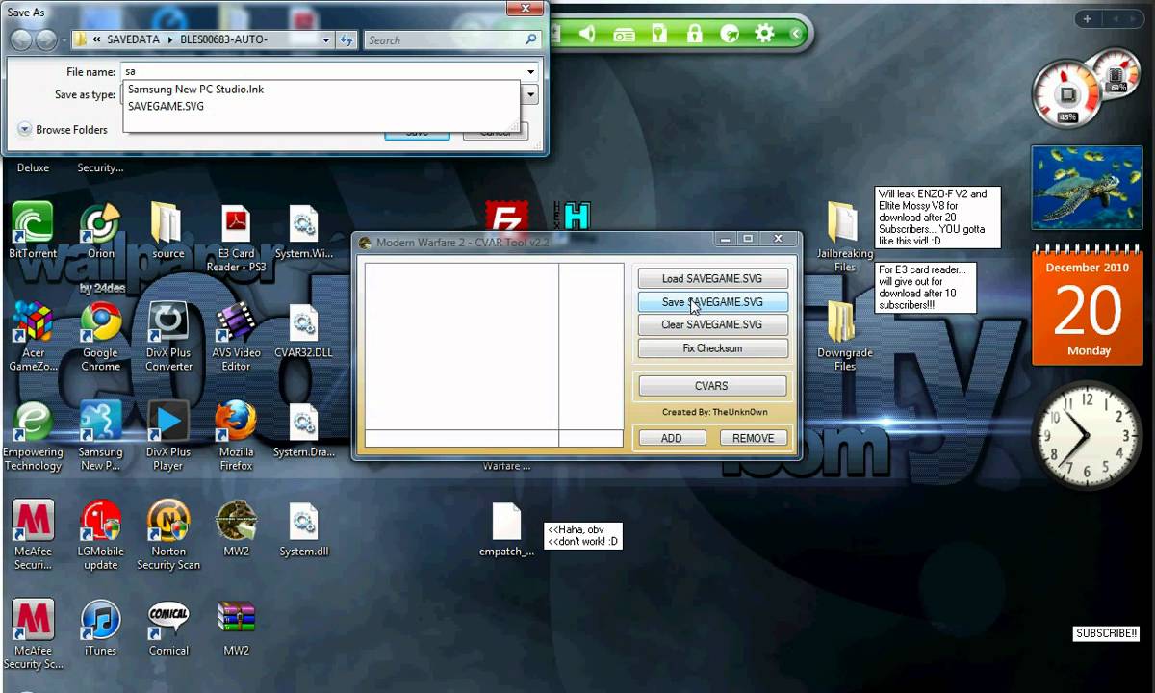Click Load SAVEGAME.SVG in CVAR Tool
The image size is (1155, 693).
point(712,278)
